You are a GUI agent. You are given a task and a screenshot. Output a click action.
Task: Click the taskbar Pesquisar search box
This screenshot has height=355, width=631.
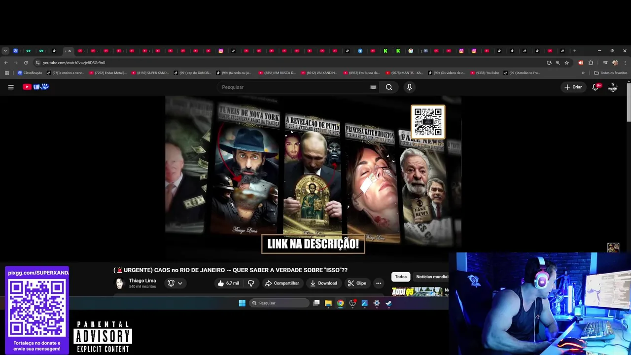pyautogui.click(x=279, y=303)
